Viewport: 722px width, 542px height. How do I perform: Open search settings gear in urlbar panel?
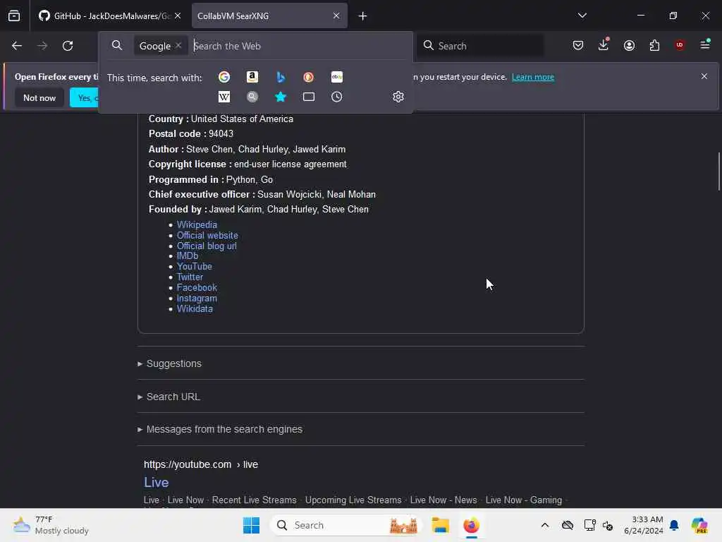tap(398, 97)
